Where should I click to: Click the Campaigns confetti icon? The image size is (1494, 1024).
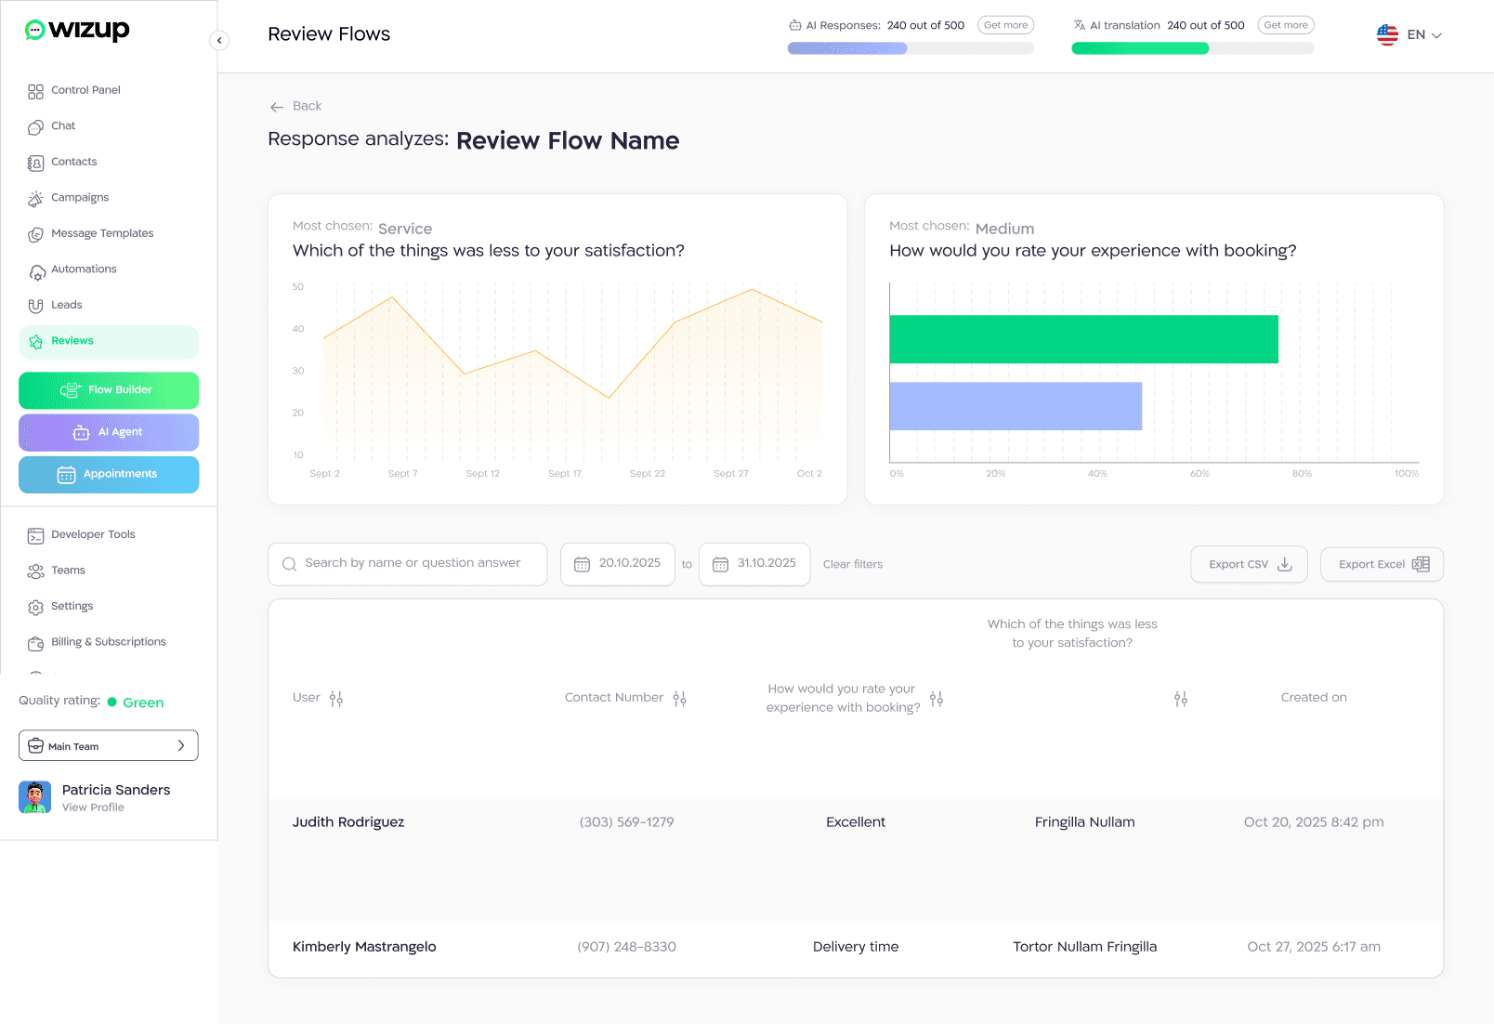(35, 199)
